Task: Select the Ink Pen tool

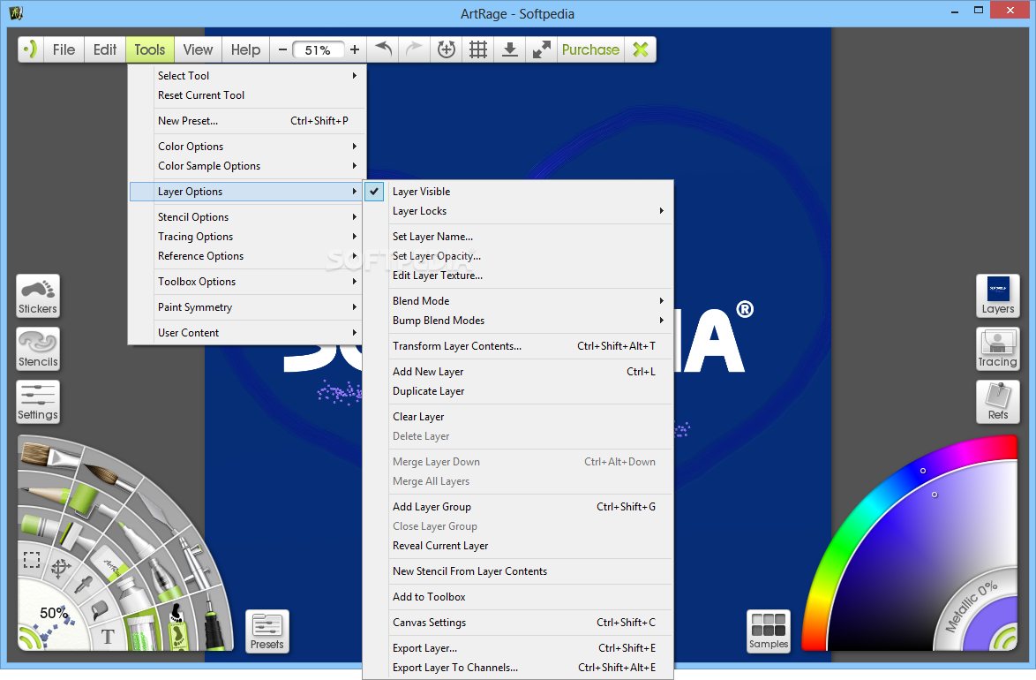Action: coord(213,622)
